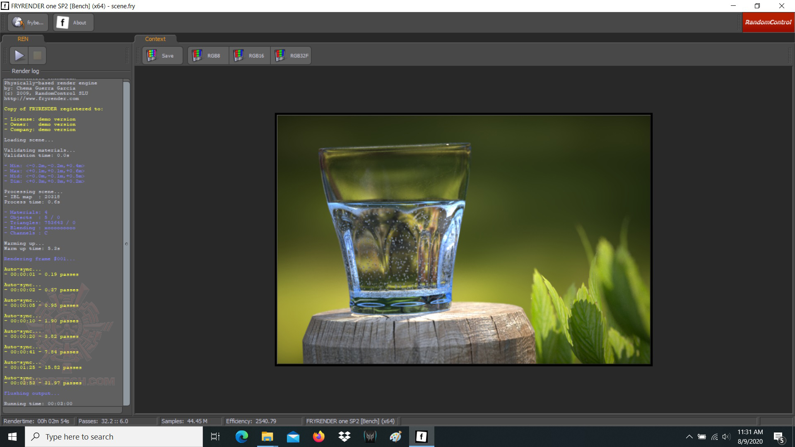This screenshot has height=447, width=795.
Task: Click the Windows search box
Action: point(114,437)
